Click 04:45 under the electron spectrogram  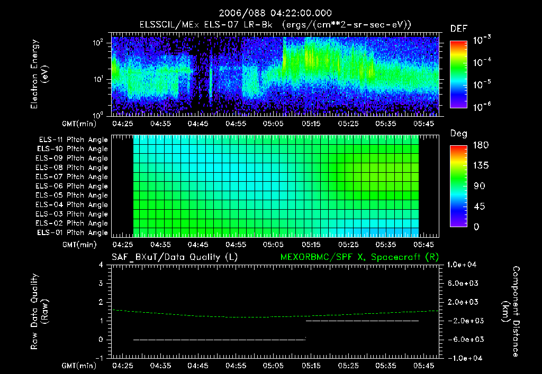point(198,124)
